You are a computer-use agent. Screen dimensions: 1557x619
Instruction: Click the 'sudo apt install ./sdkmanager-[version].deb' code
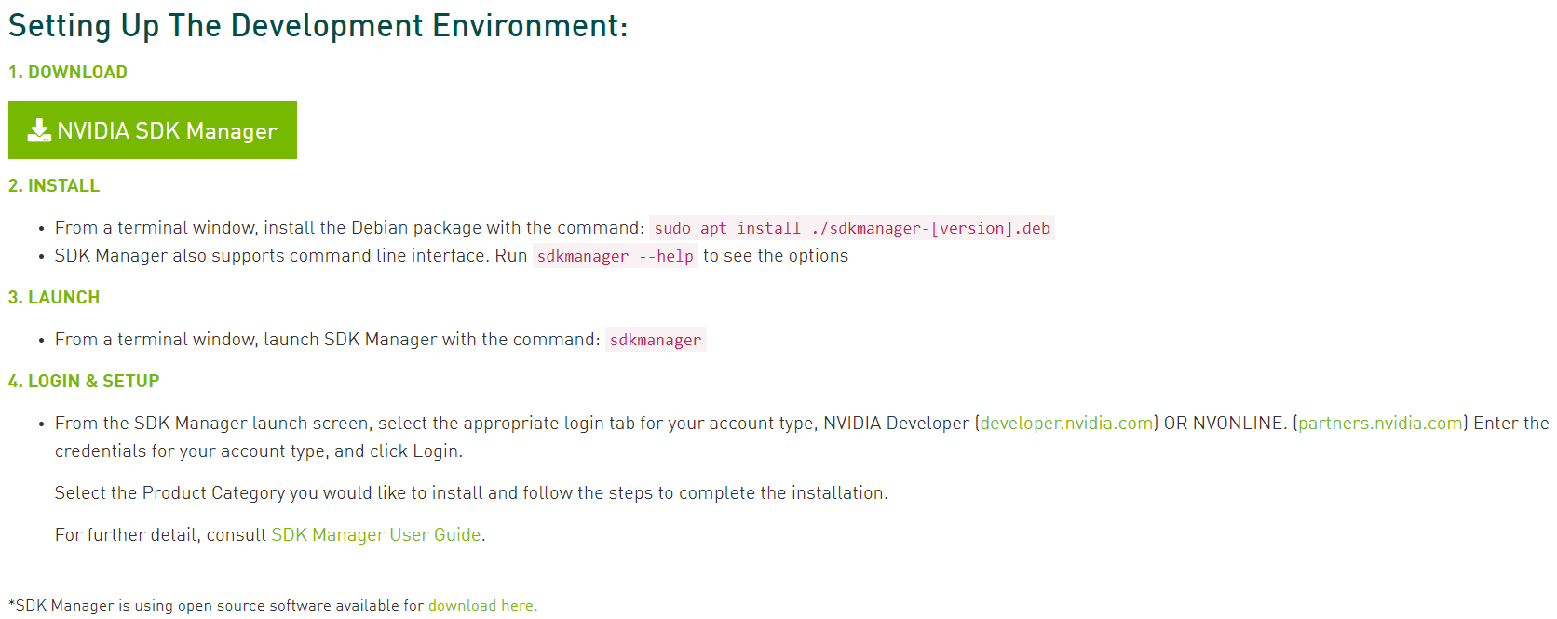pos(852,228)
